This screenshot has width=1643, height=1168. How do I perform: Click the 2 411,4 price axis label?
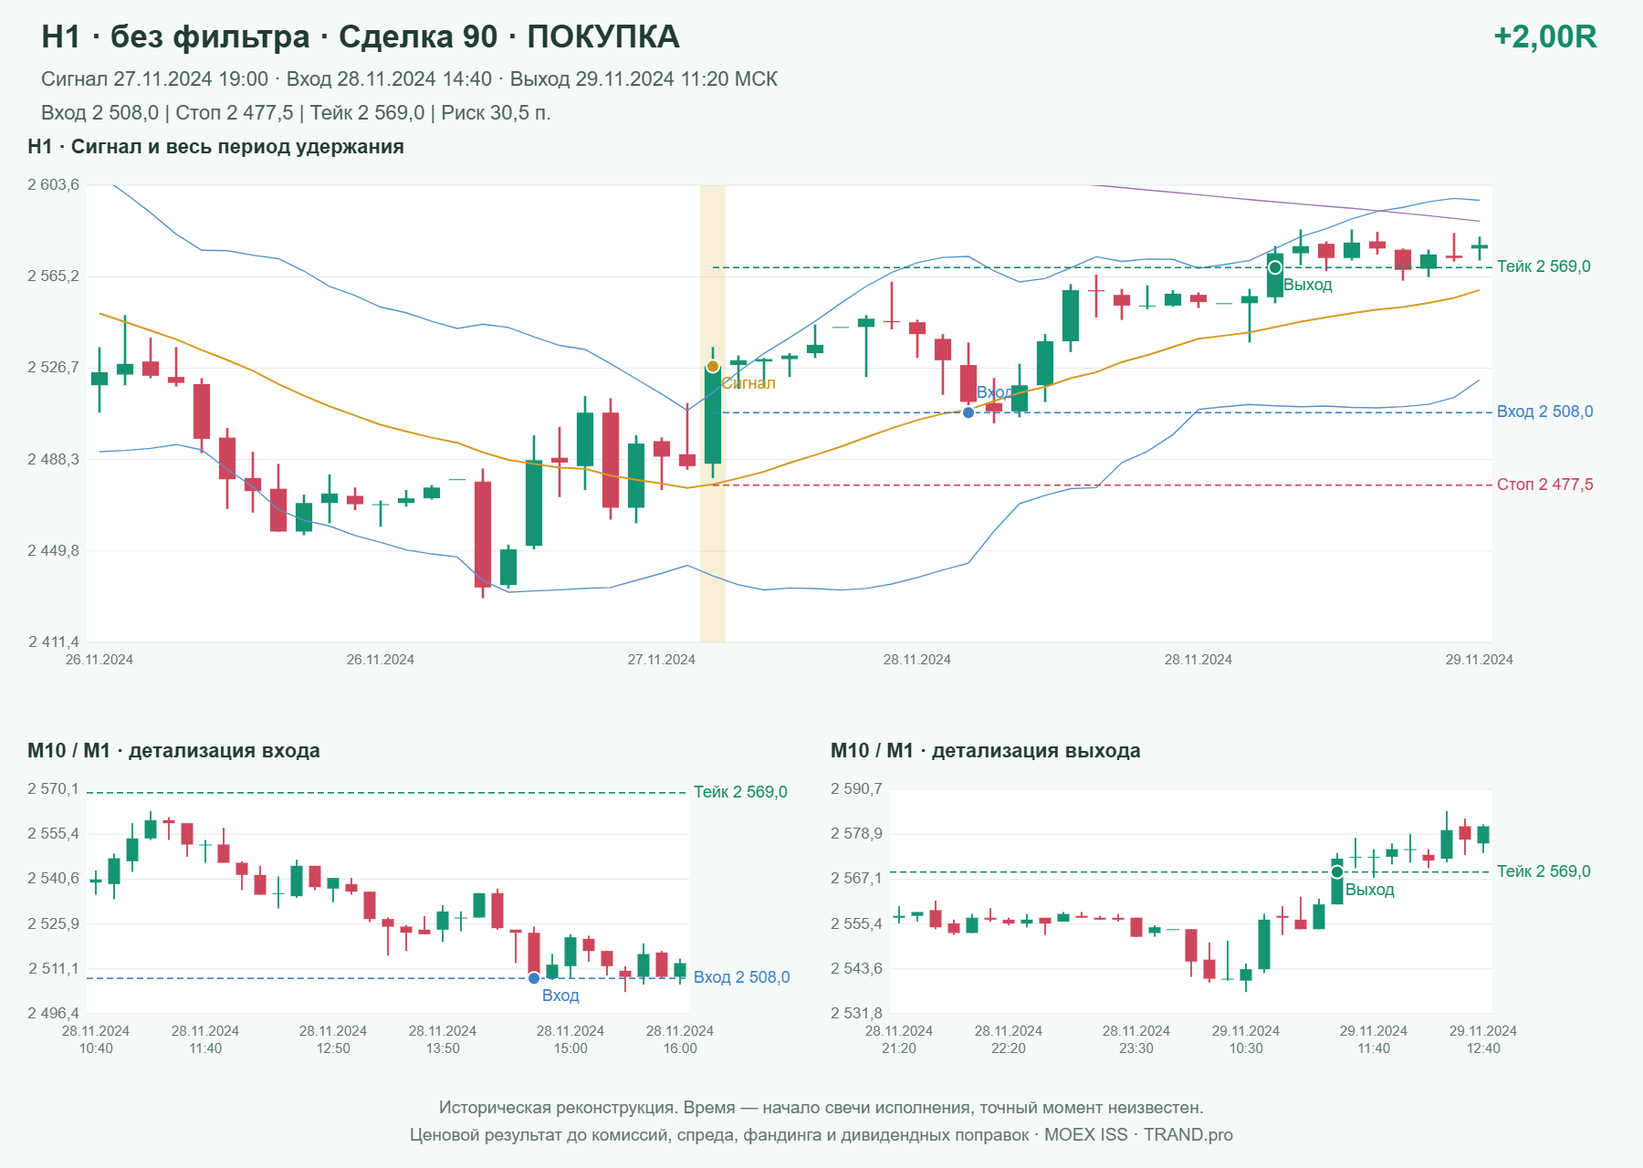[x=54, y=642]
